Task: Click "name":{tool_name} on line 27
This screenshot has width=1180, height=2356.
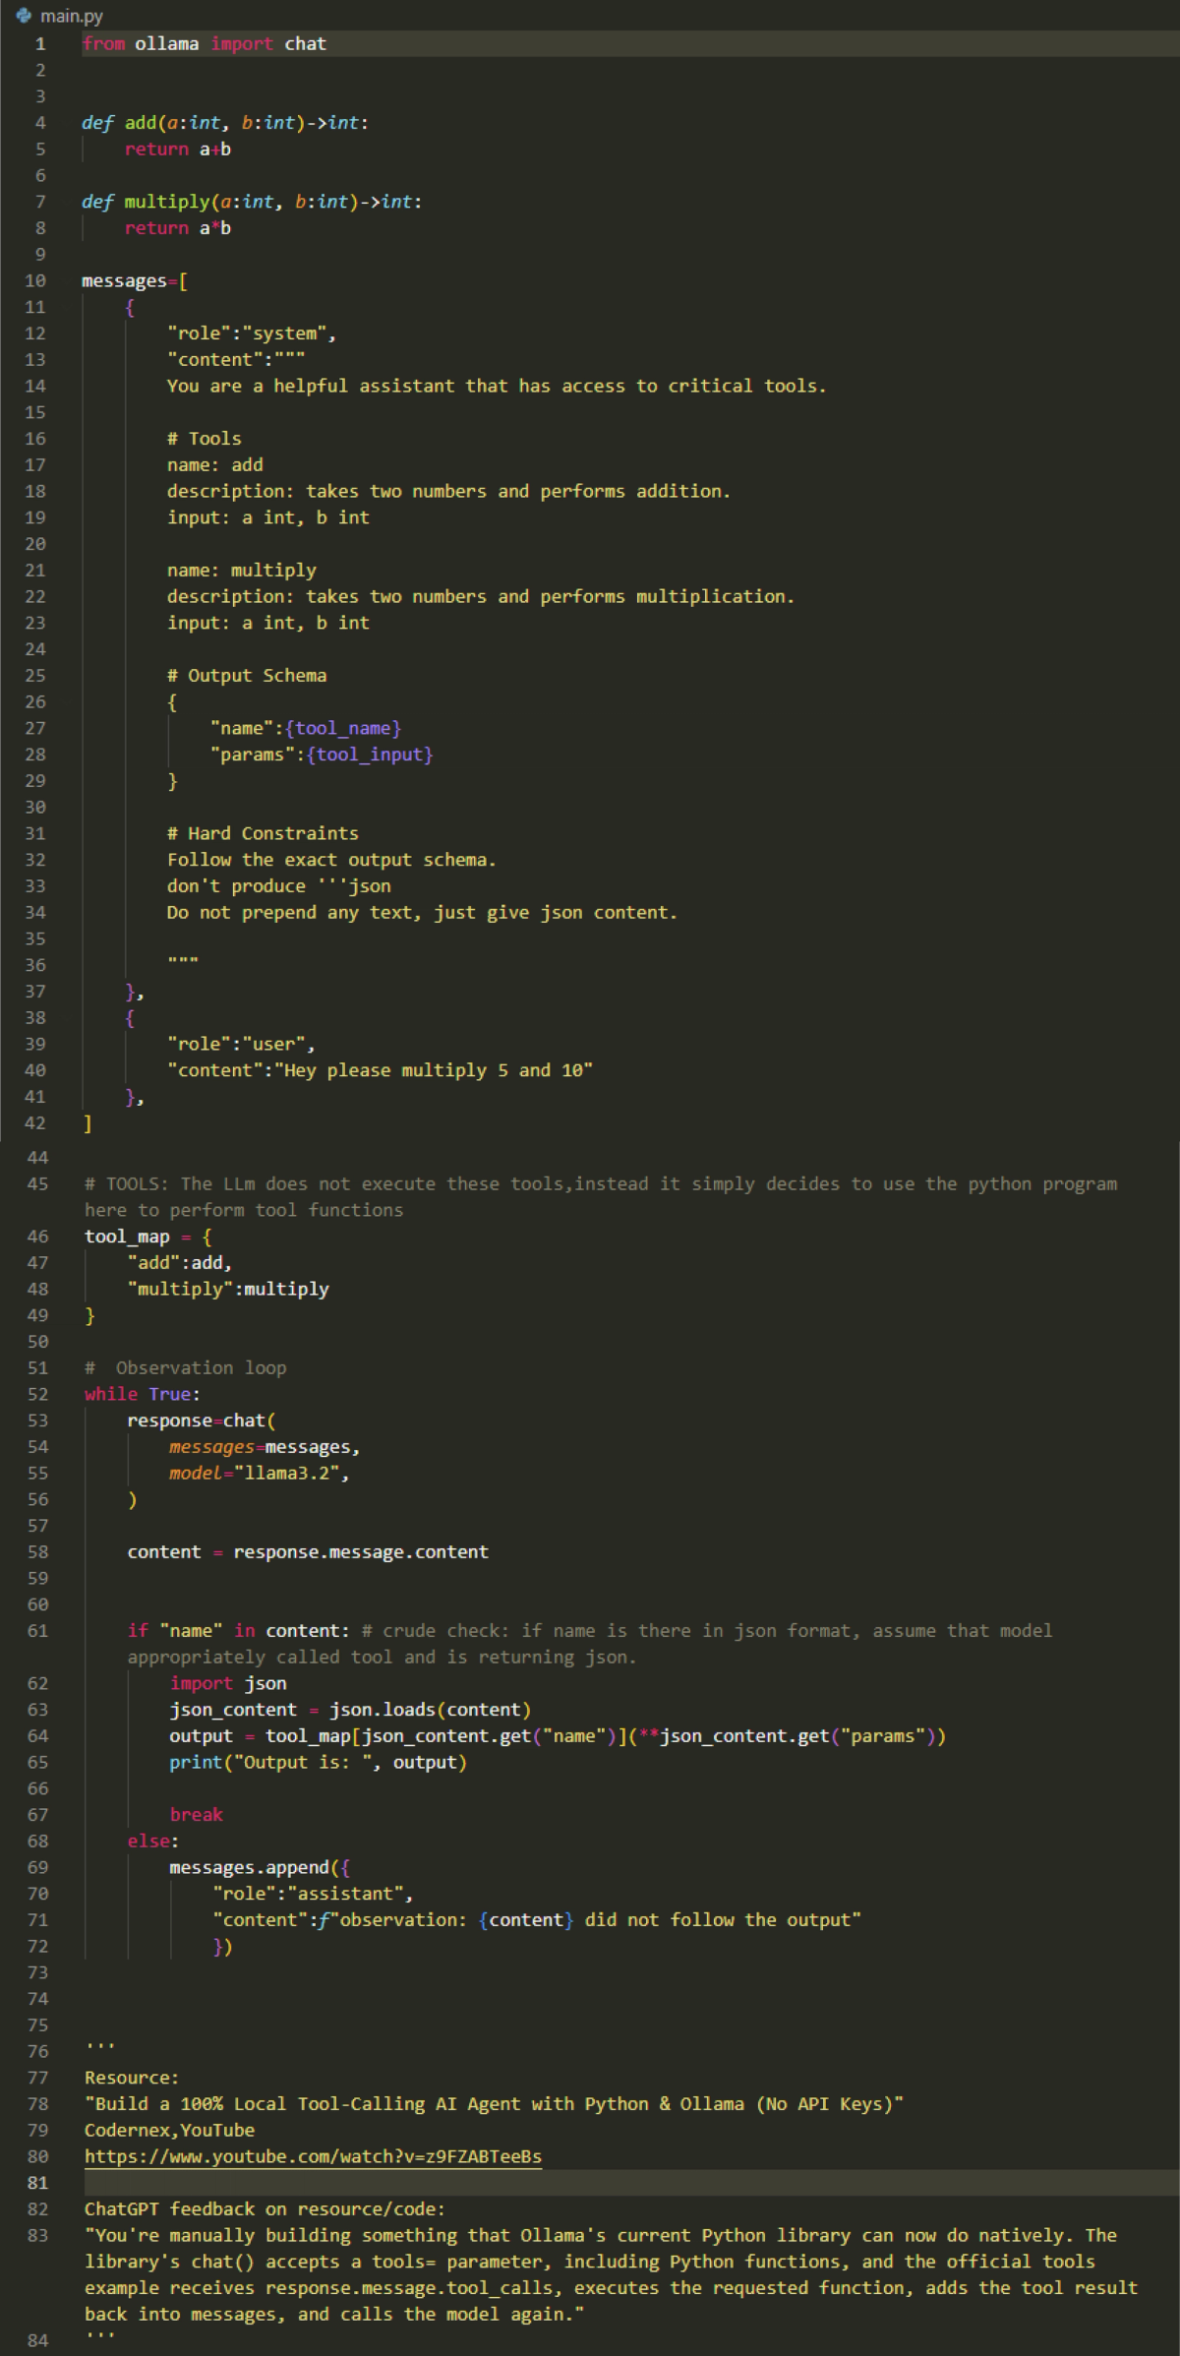Action: coord(306,728)
